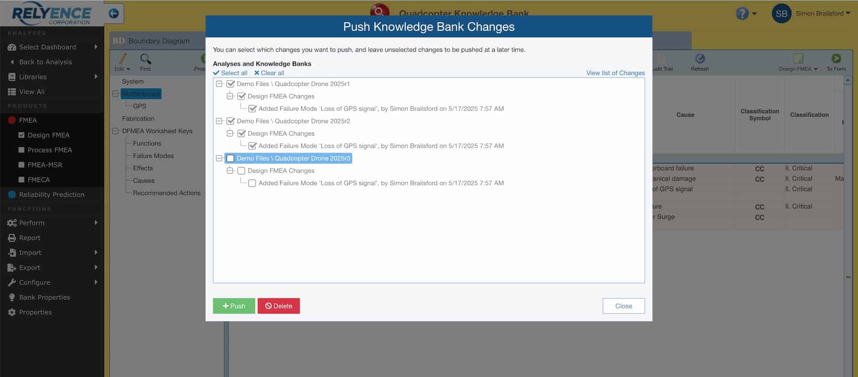Click the Select Dashboard sidebar icon
This screenshot has width=858, height=377.
pos(12,47)
